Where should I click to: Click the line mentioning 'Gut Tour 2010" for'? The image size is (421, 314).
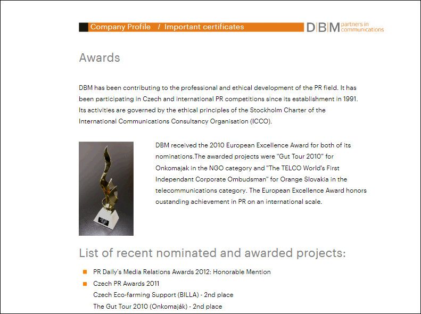[x=245, y=156]
